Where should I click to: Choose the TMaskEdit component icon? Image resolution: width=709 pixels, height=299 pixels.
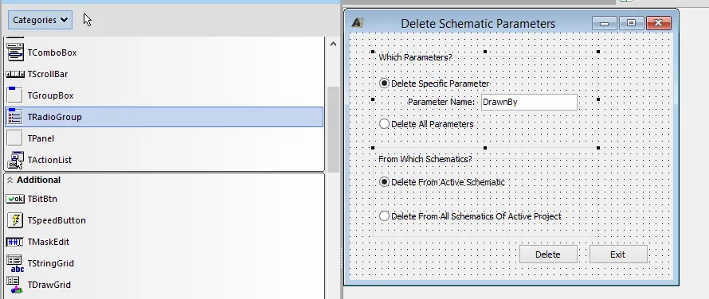[15, 242]
